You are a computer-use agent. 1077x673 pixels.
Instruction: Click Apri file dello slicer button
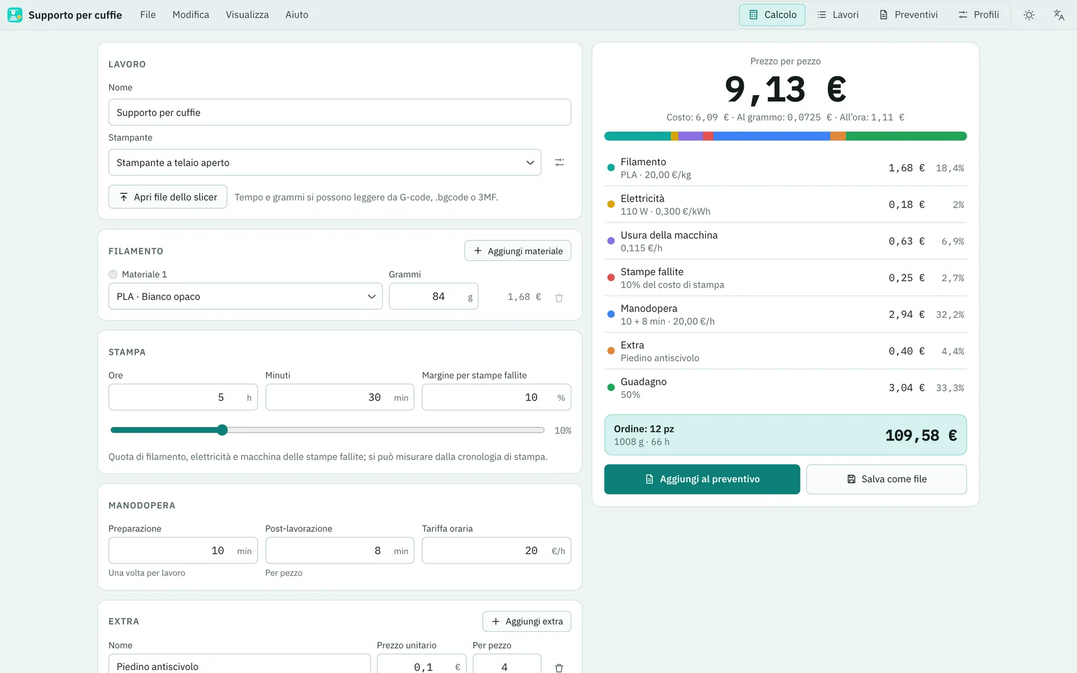(168, 197)
